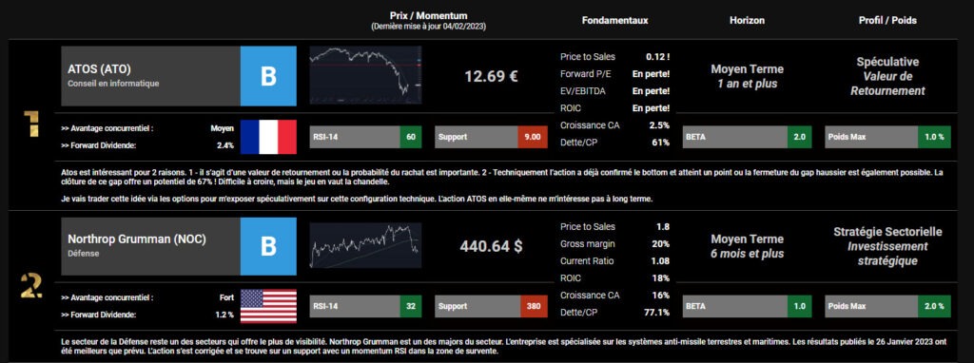This screenshot has width=974, height=363.
Task: Open the Northrop Grumman price chart thumbnail
Action: pyautogui.click(x=365, y=246)
